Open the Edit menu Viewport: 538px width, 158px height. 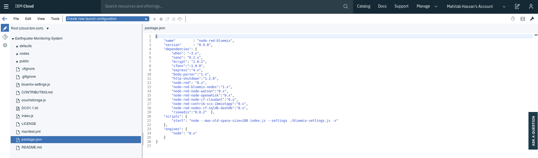tap(28, 19)
